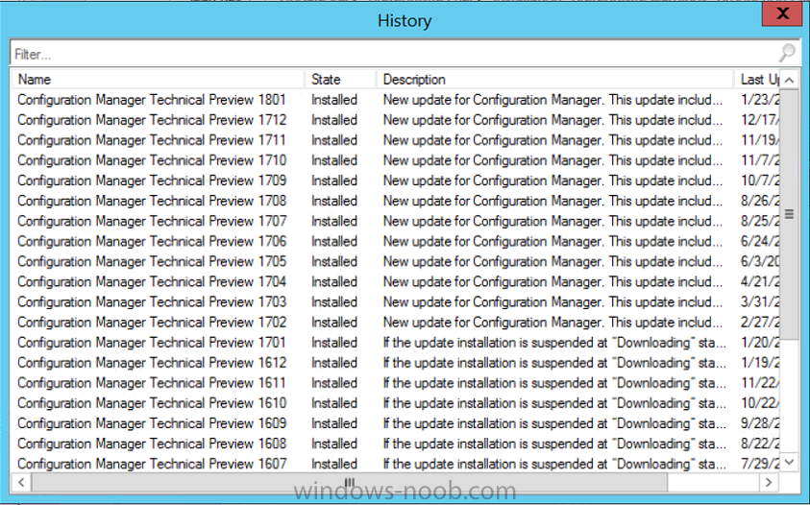Close the History window
Image resolution: width=810 pixels, height=505 pixels.
[x=783, y=13]
